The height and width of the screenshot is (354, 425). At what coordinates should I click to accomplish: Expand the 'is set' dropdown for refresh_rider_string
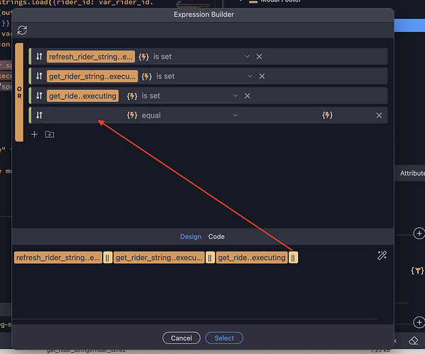[x=247, y=57]
